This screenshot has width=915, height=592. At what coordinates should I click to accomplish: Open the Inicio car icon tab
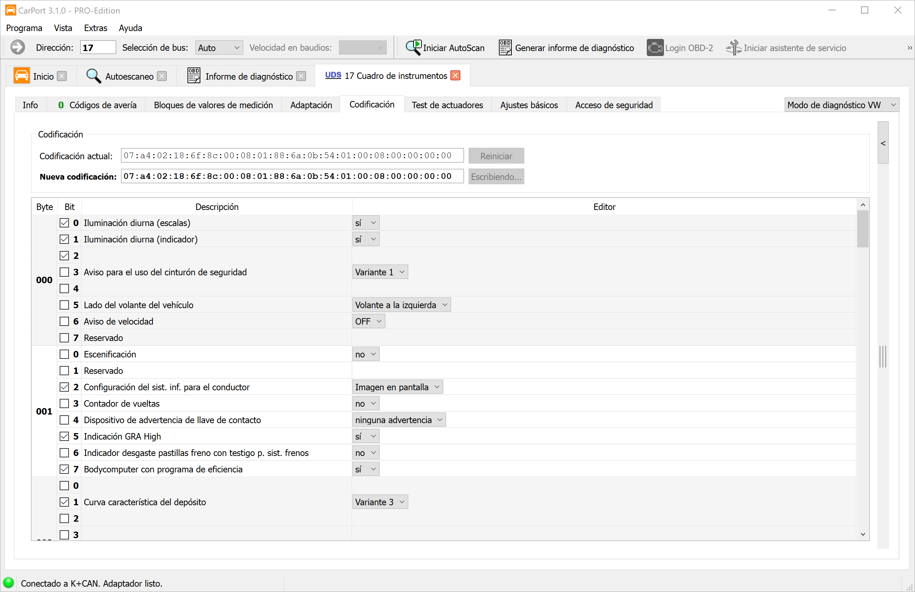21,76
